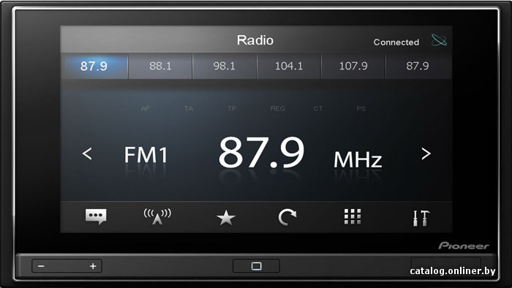The width and height of the screenshot is (512, 288).
Task: Open the tools settings icon
Action: [421, 218]
